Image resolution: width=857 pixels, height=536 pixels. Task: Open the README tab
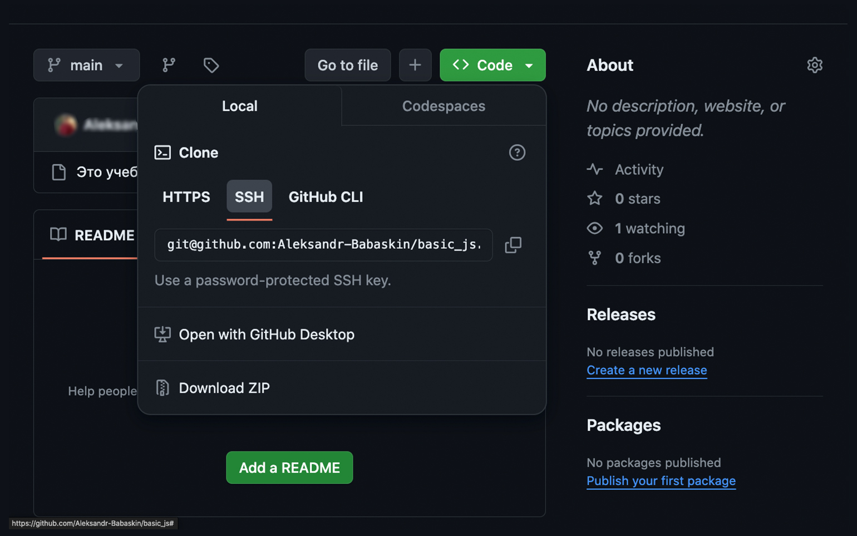92,235
